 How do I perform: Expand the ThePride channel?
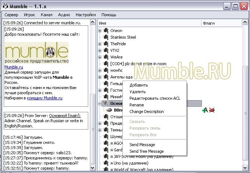click(100, 44)
